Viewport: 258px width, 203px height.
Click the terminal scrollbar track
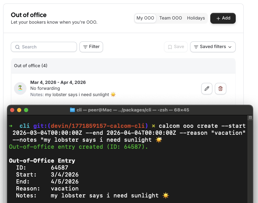250,161
